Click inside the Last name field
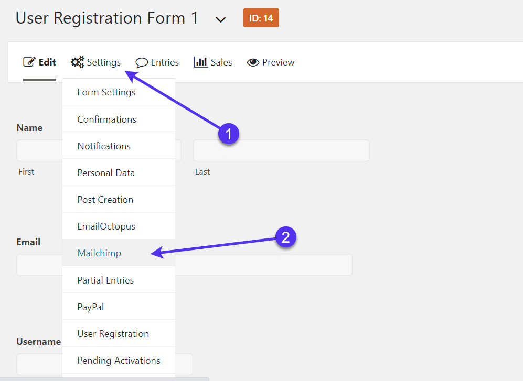Viewport: 523px width, 381px height. click(281, 150)
